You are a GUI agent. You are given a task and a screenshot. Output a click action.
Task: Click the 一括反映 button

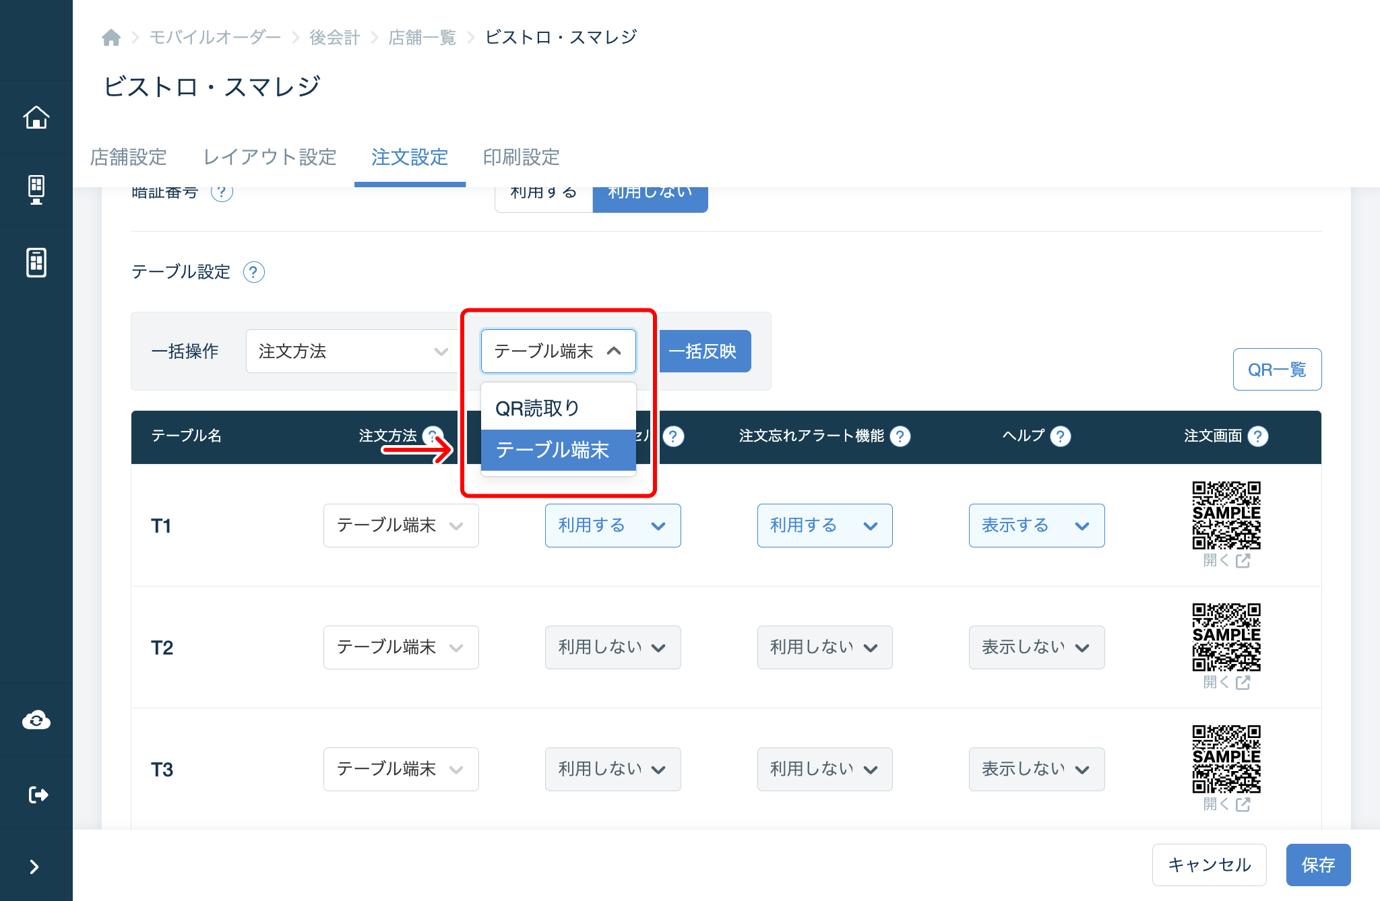pos(705,351)
